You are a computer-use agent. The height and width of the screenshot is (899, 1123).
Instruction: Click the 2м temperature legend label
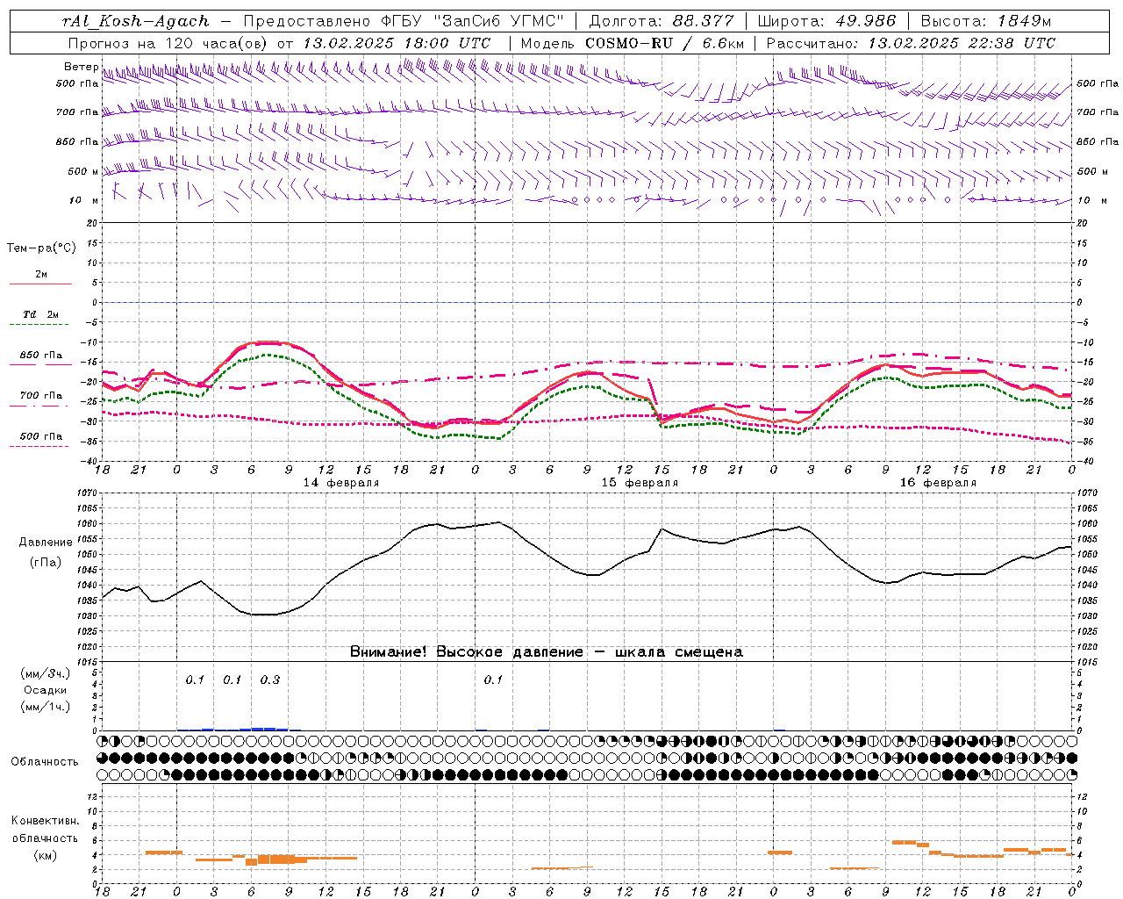[41, 274]
